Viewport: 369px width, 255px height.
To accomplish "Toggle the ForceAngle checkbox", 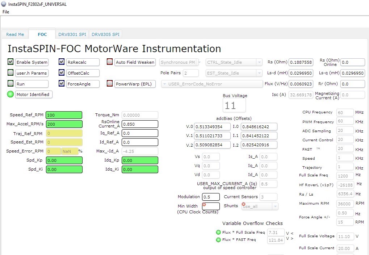I will 62,83.
